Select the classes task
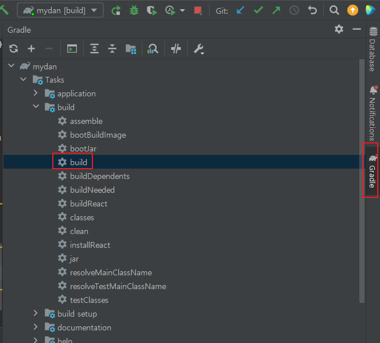Screen dimensions: 380x343 click(x=82, y=217)
